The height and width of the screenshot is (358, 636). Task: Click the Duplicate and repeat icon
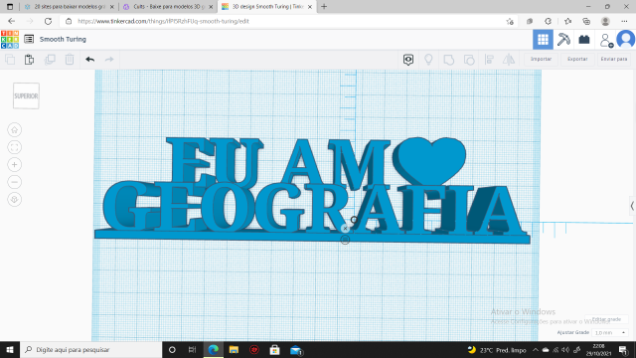tap(50, 60)
